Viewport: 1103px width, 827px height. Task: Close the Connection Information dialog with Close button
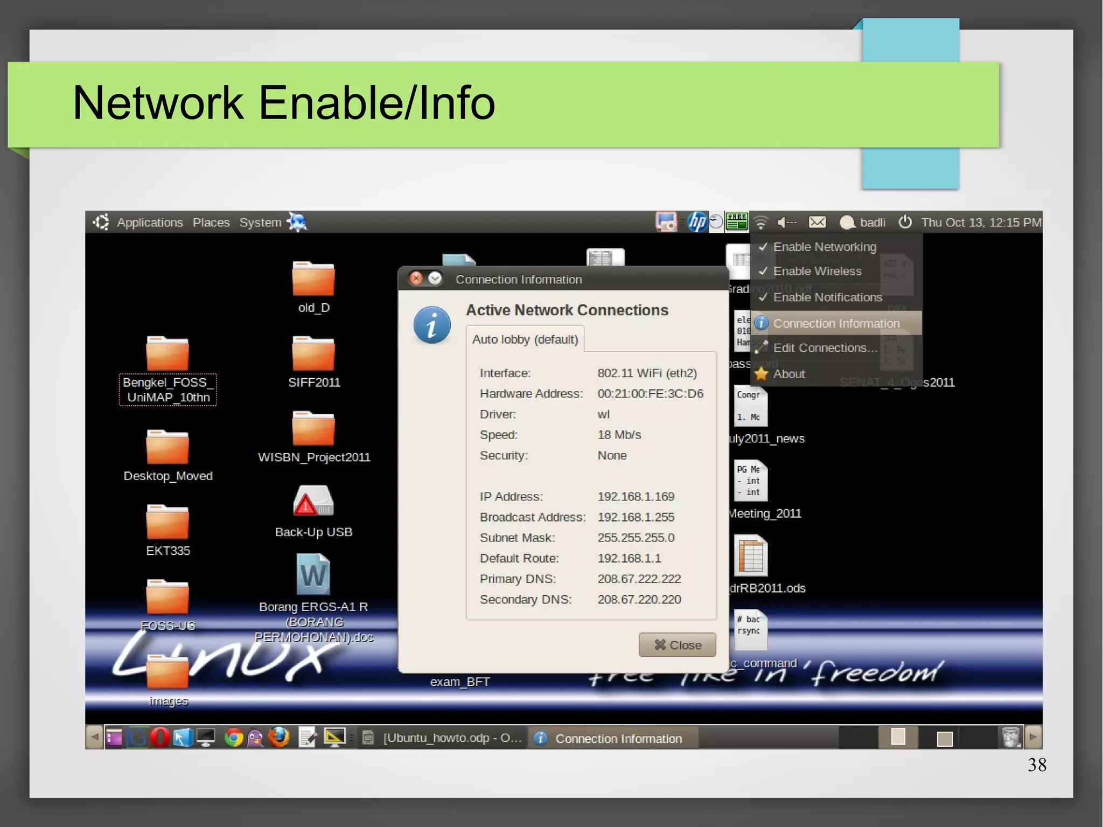[x=677, y=645]
